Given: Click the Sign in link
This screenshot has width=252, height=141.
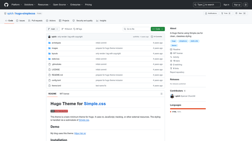Looking at the screenshot, I should 226,5.
